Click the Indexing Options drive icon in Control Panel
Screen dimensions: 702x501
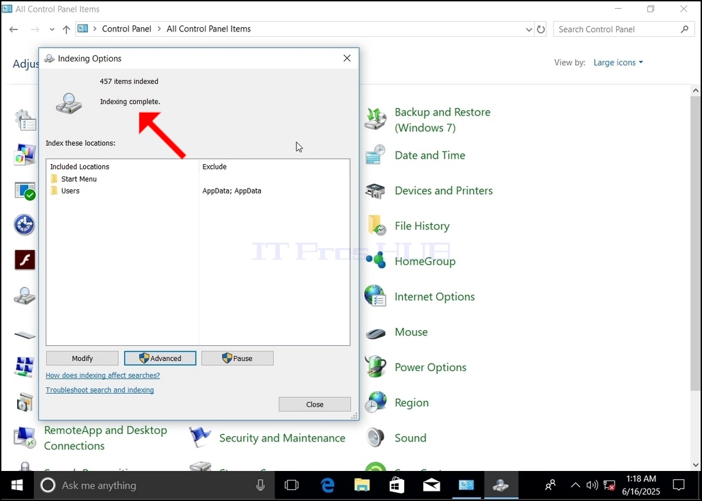pos(25,296)
